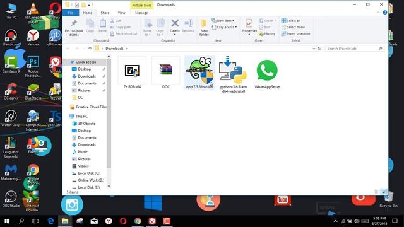Switch to the View tab

coord(121,13)
